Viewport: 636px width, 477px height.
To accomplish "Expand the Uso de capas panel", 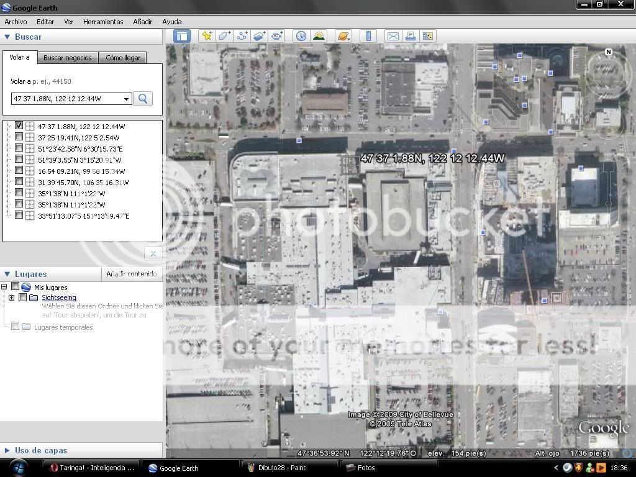I will 7,450.
